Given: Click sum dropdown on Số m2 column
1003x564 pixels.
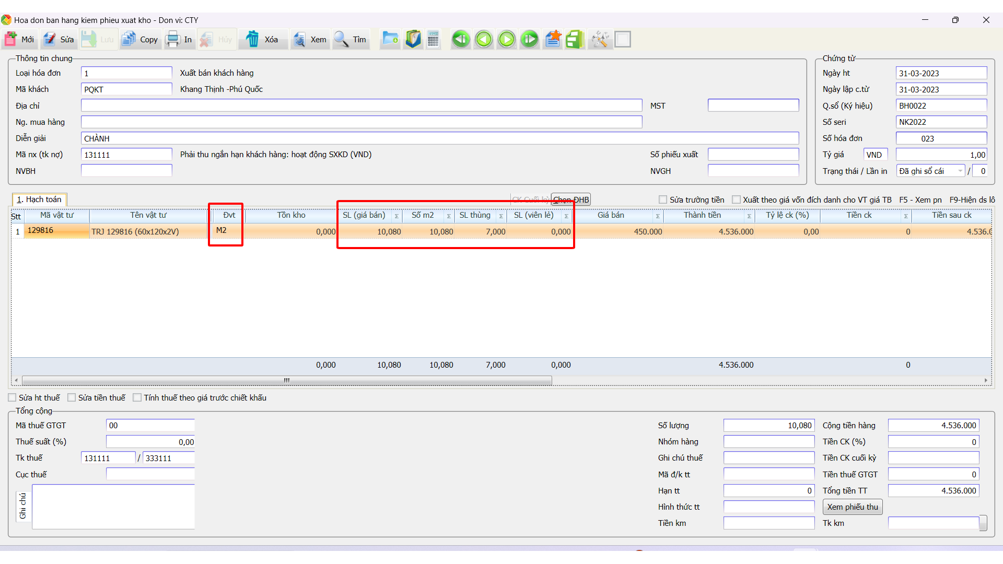Looking at the screenshot, I should coord(449,216).
